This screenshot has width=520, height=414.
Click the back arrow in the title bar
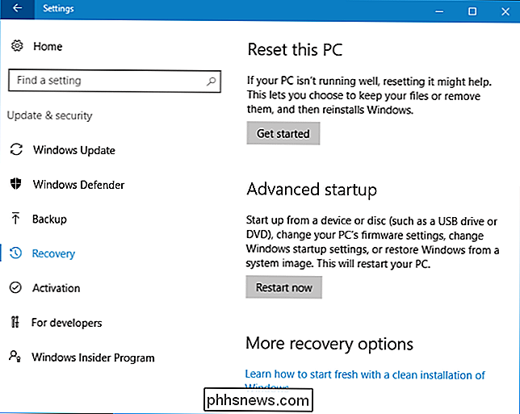(17, 8)
